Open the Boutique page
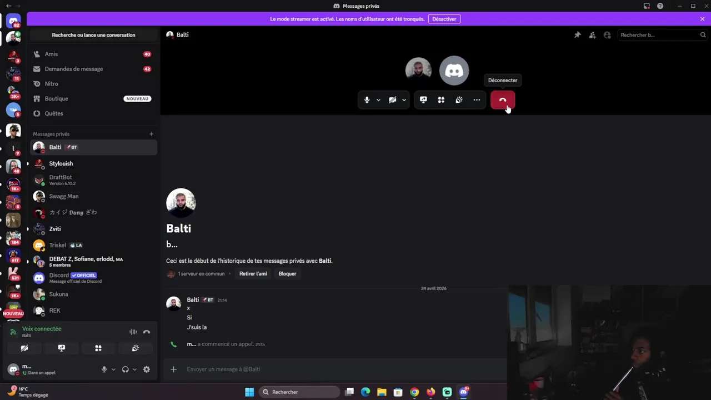711x400 pixels. pyautogui.click(x=93, y=98)
